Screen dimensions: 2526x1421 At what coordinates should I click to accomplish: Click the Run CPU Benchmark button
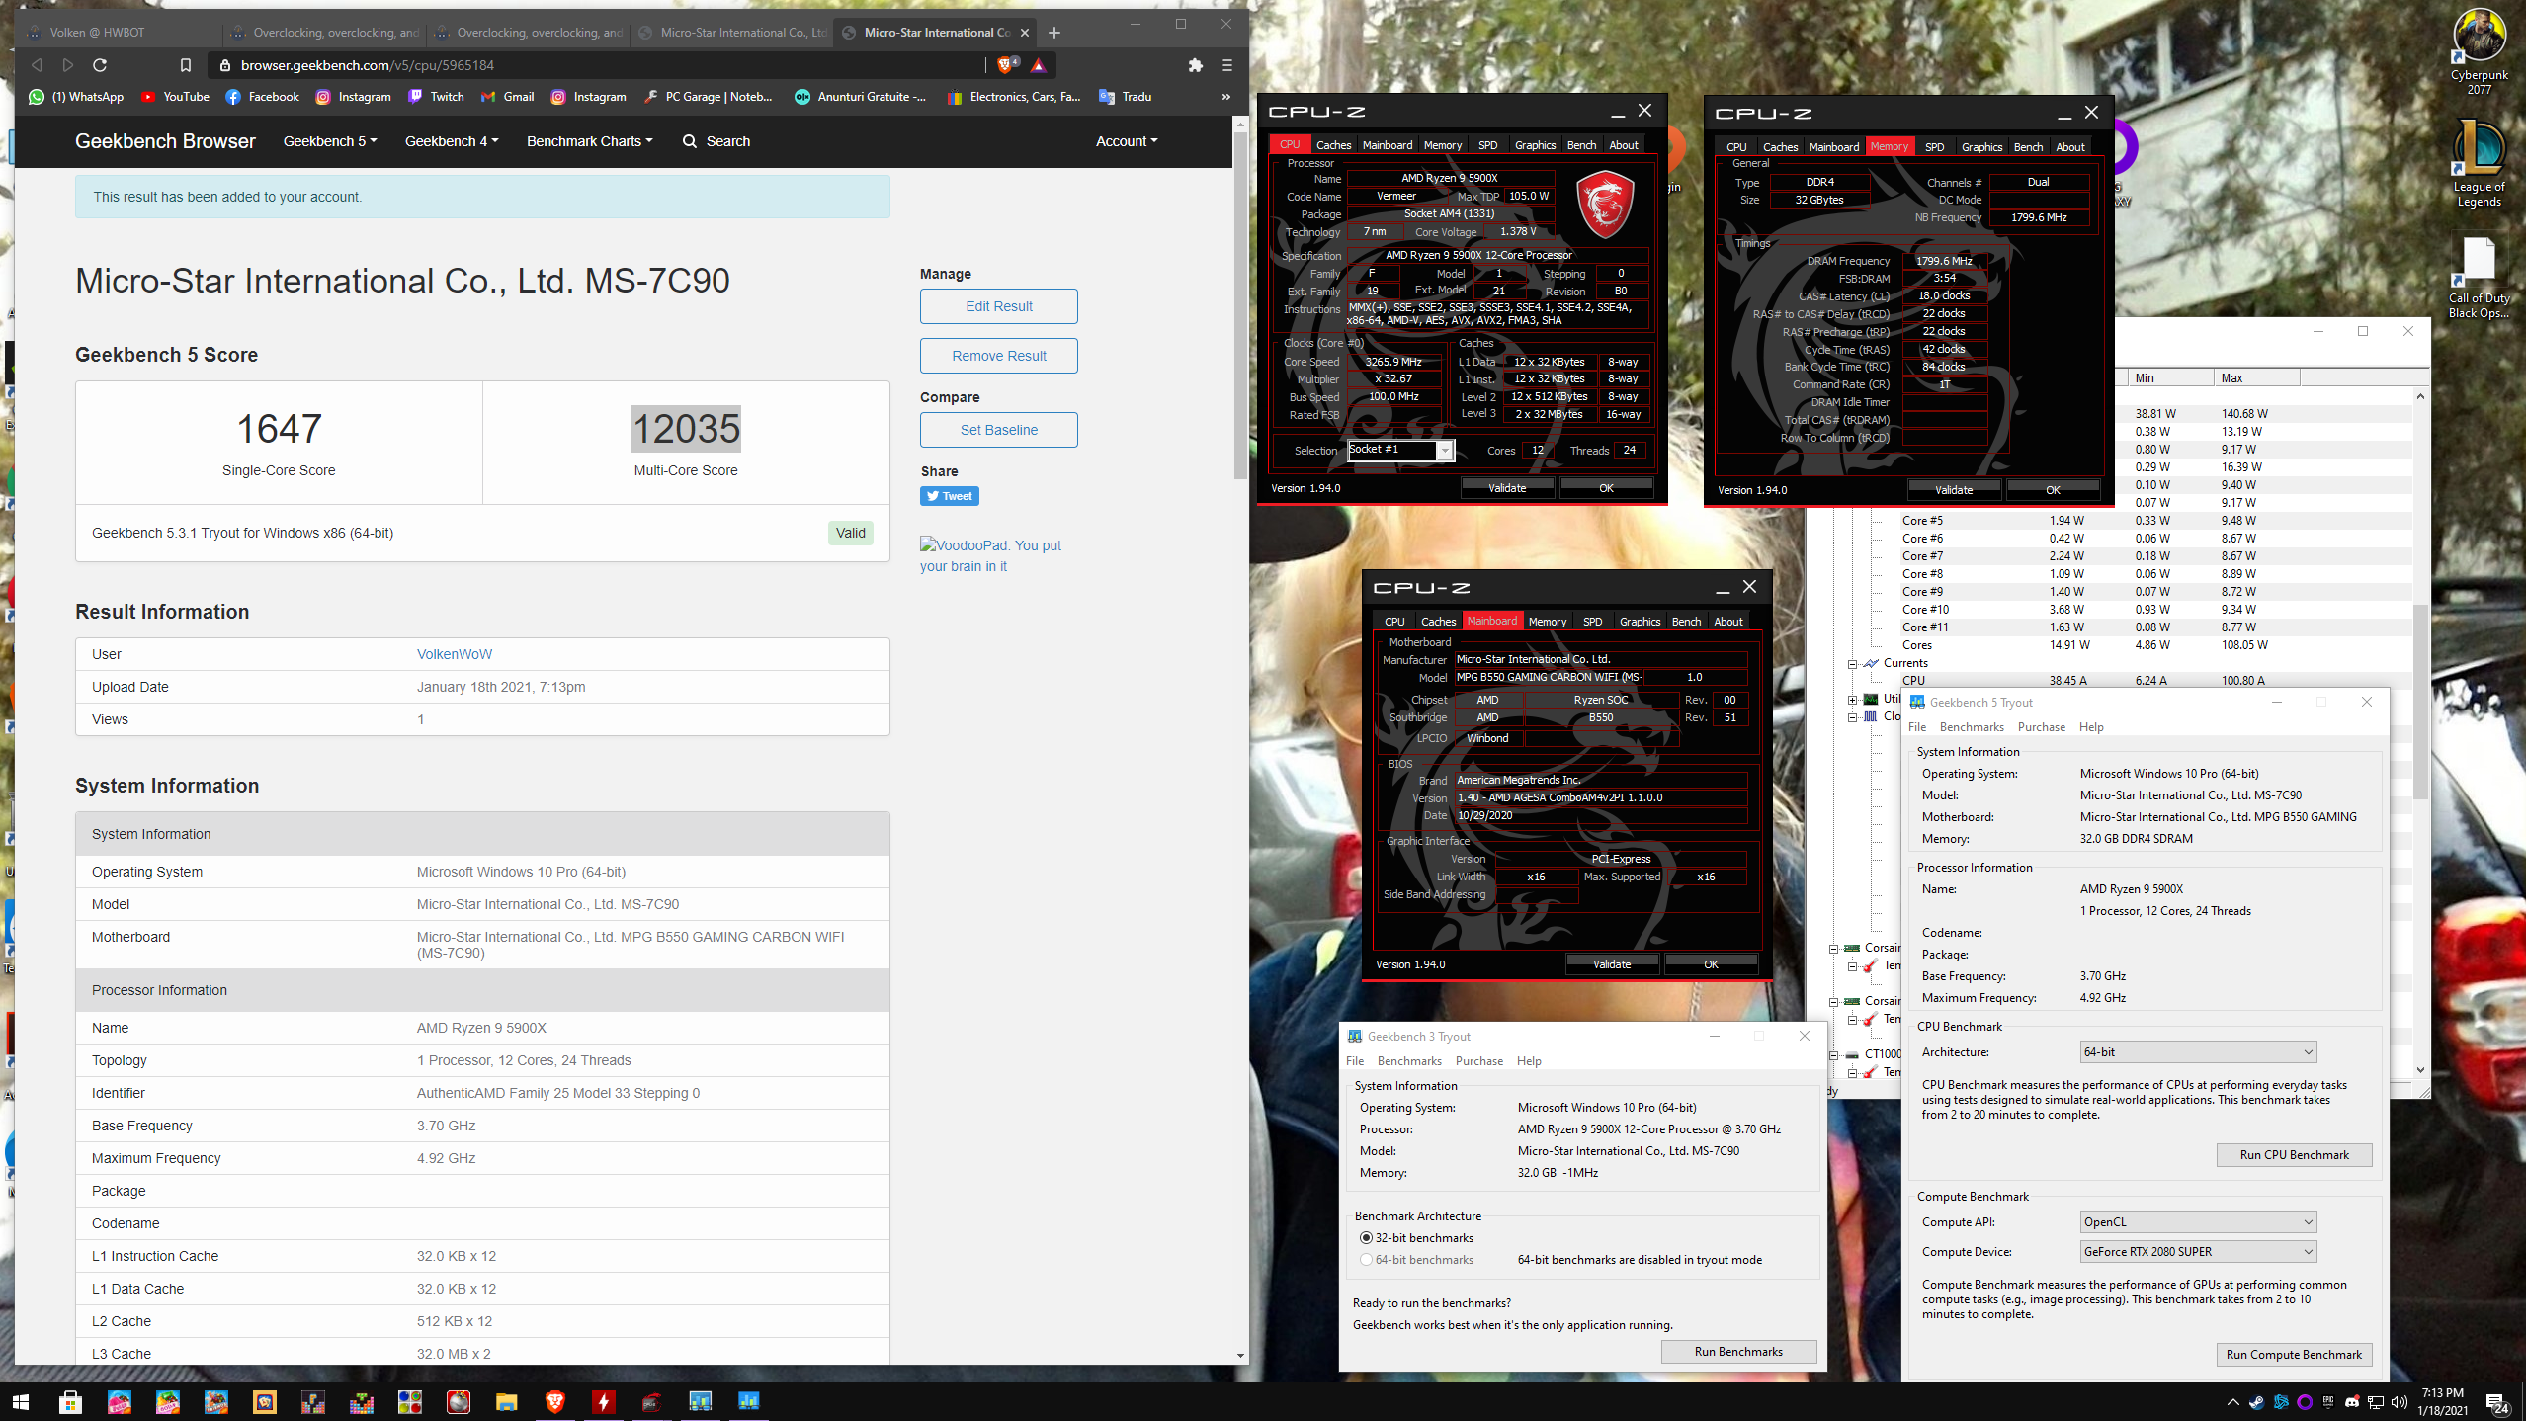pos(2294,1155)
